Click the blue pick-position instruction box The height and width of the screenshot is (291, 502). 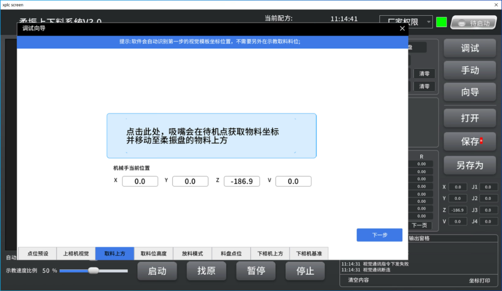[211, 136]
